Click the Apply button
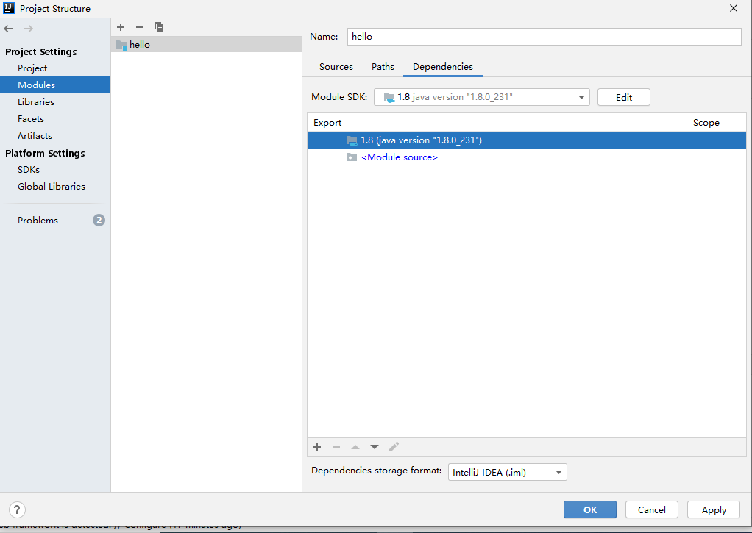The image size is (752, 533). click(x=714, y=510)
